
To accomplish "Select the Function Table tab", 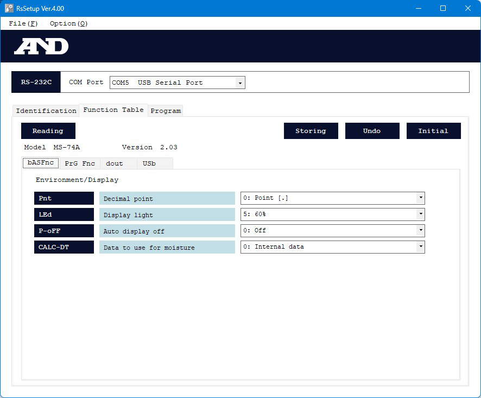I will click(x=113, y=110).
